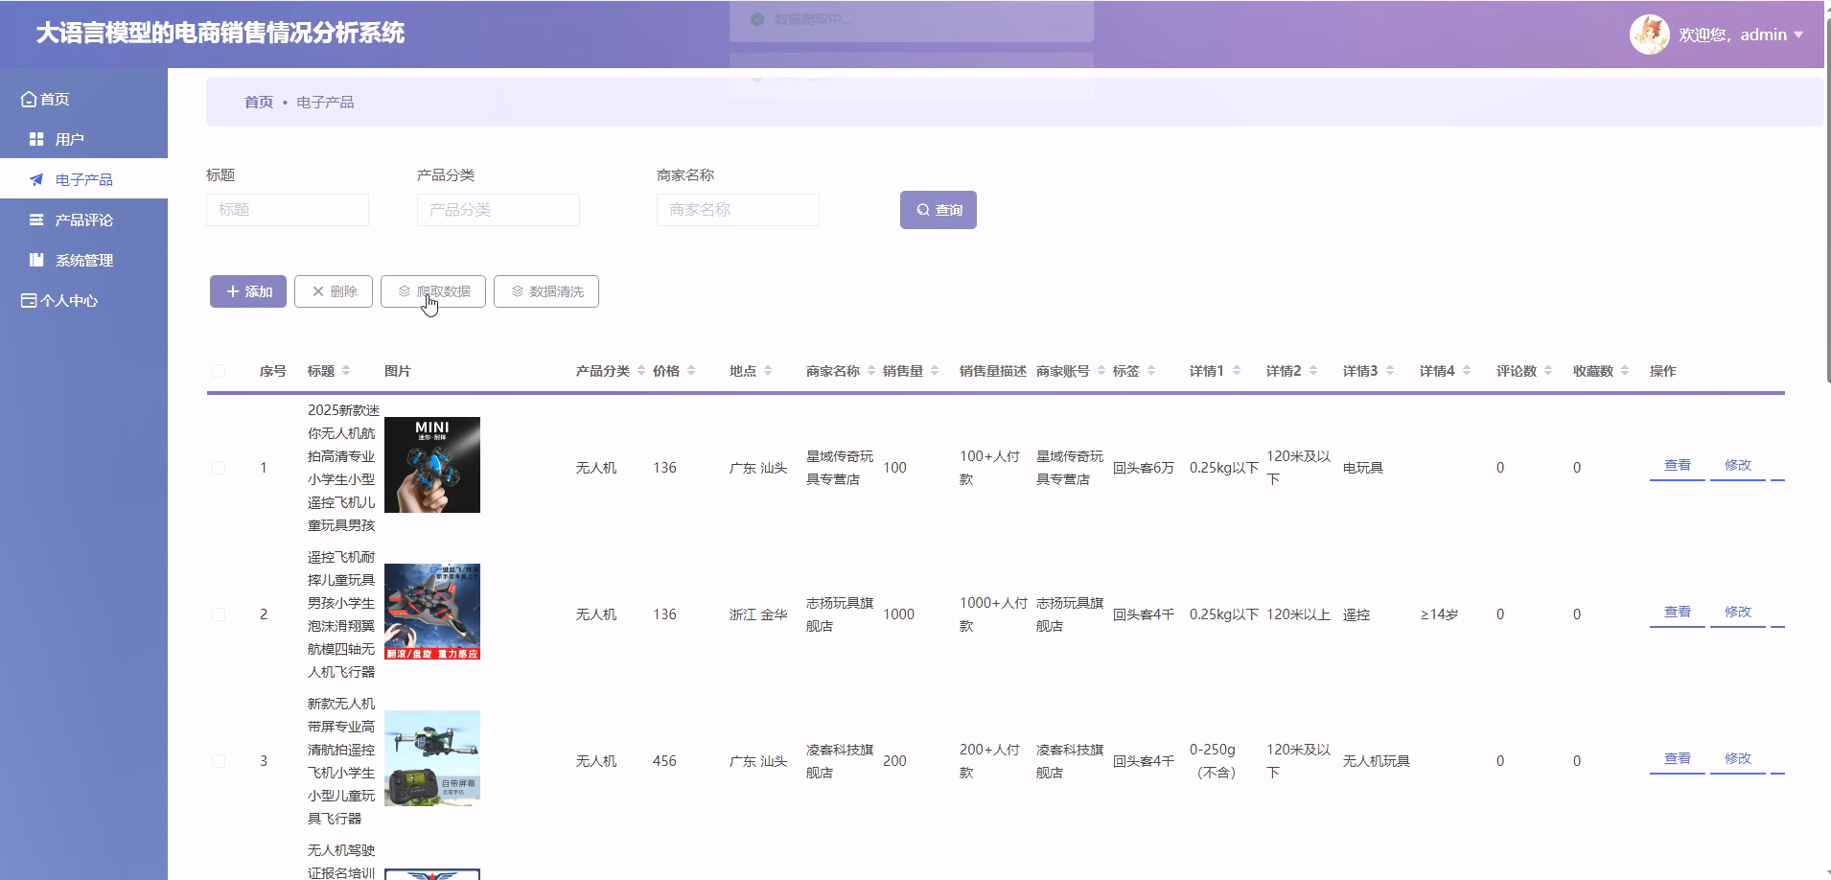Viewport: 1831px width, 880px height.
Task: Select 电子产品 in the sidebar menu
Action: click(x=83, y=179)
